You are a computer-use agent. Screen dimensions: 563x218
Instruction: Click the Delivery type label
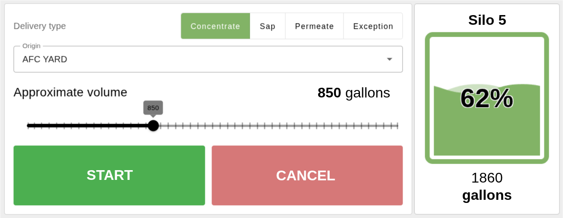pos(40,26)
